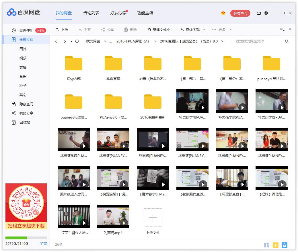Viewport: 298px width, 252px height.
Task: Click the apps grid icon at bottom
Action: tap(266, 245)
